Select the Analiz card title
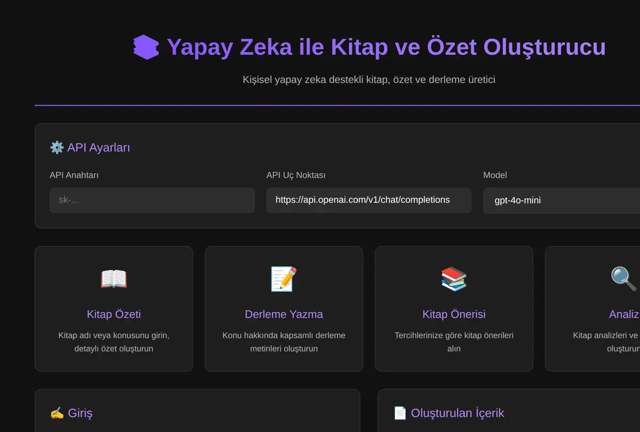The width and height of the screenshot is (640, 432). point(624,314)
